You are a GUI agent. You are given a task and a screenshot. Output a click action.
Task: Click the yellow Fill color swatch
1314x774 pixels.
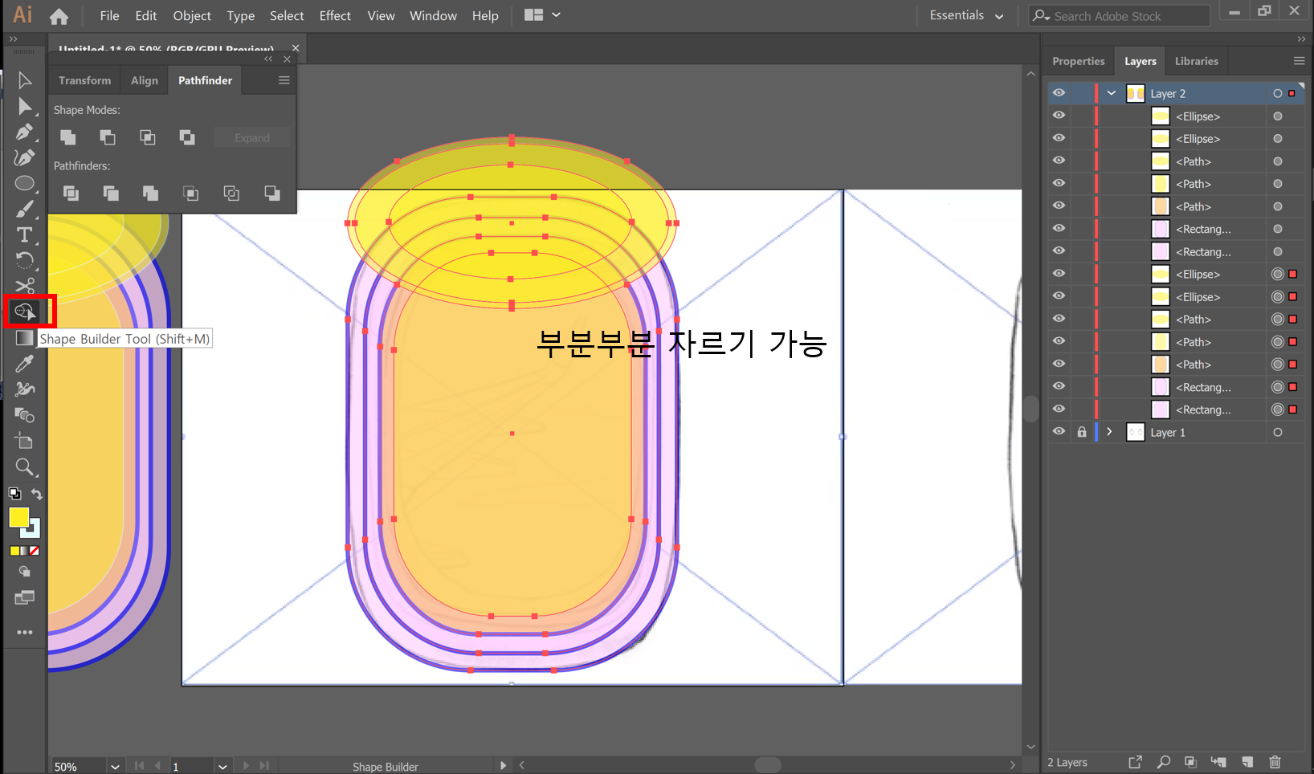coord(18,518)
